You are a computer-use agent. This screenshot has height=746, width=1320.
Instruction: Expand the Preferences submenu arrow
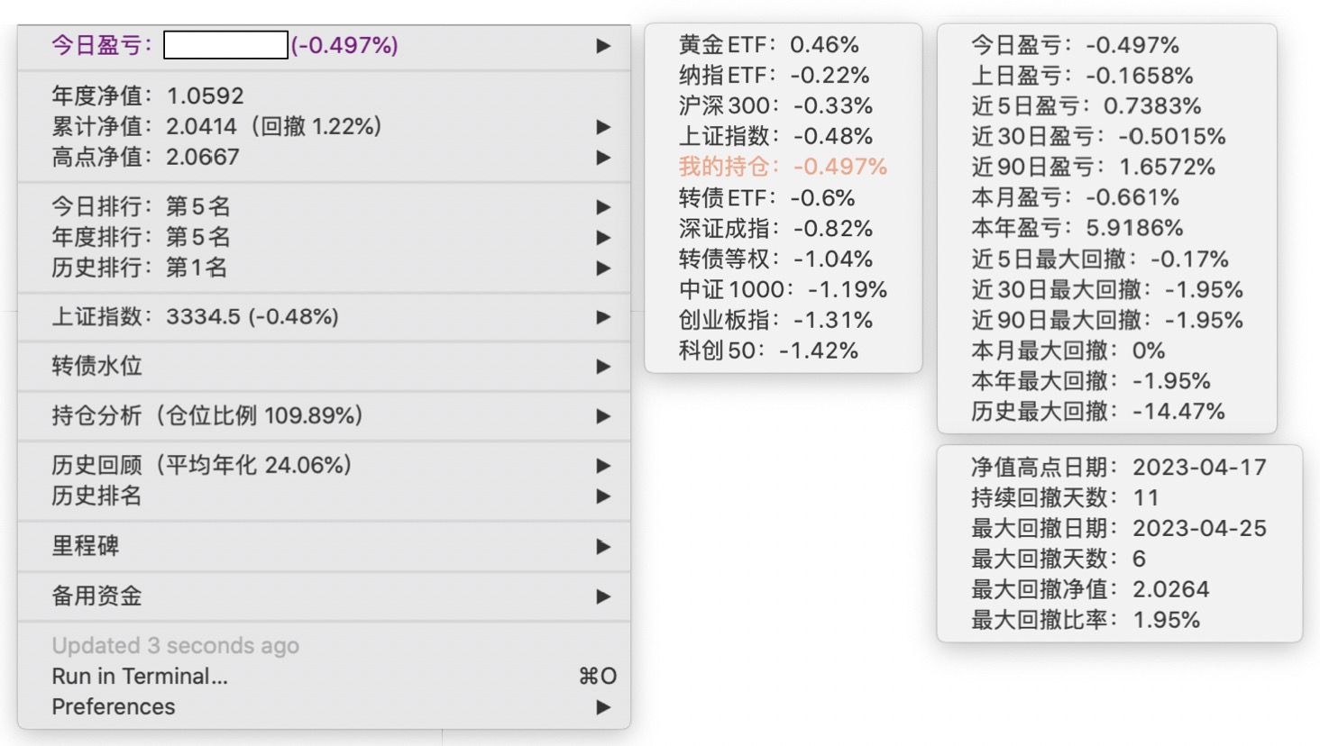click(x=603, y=707)
